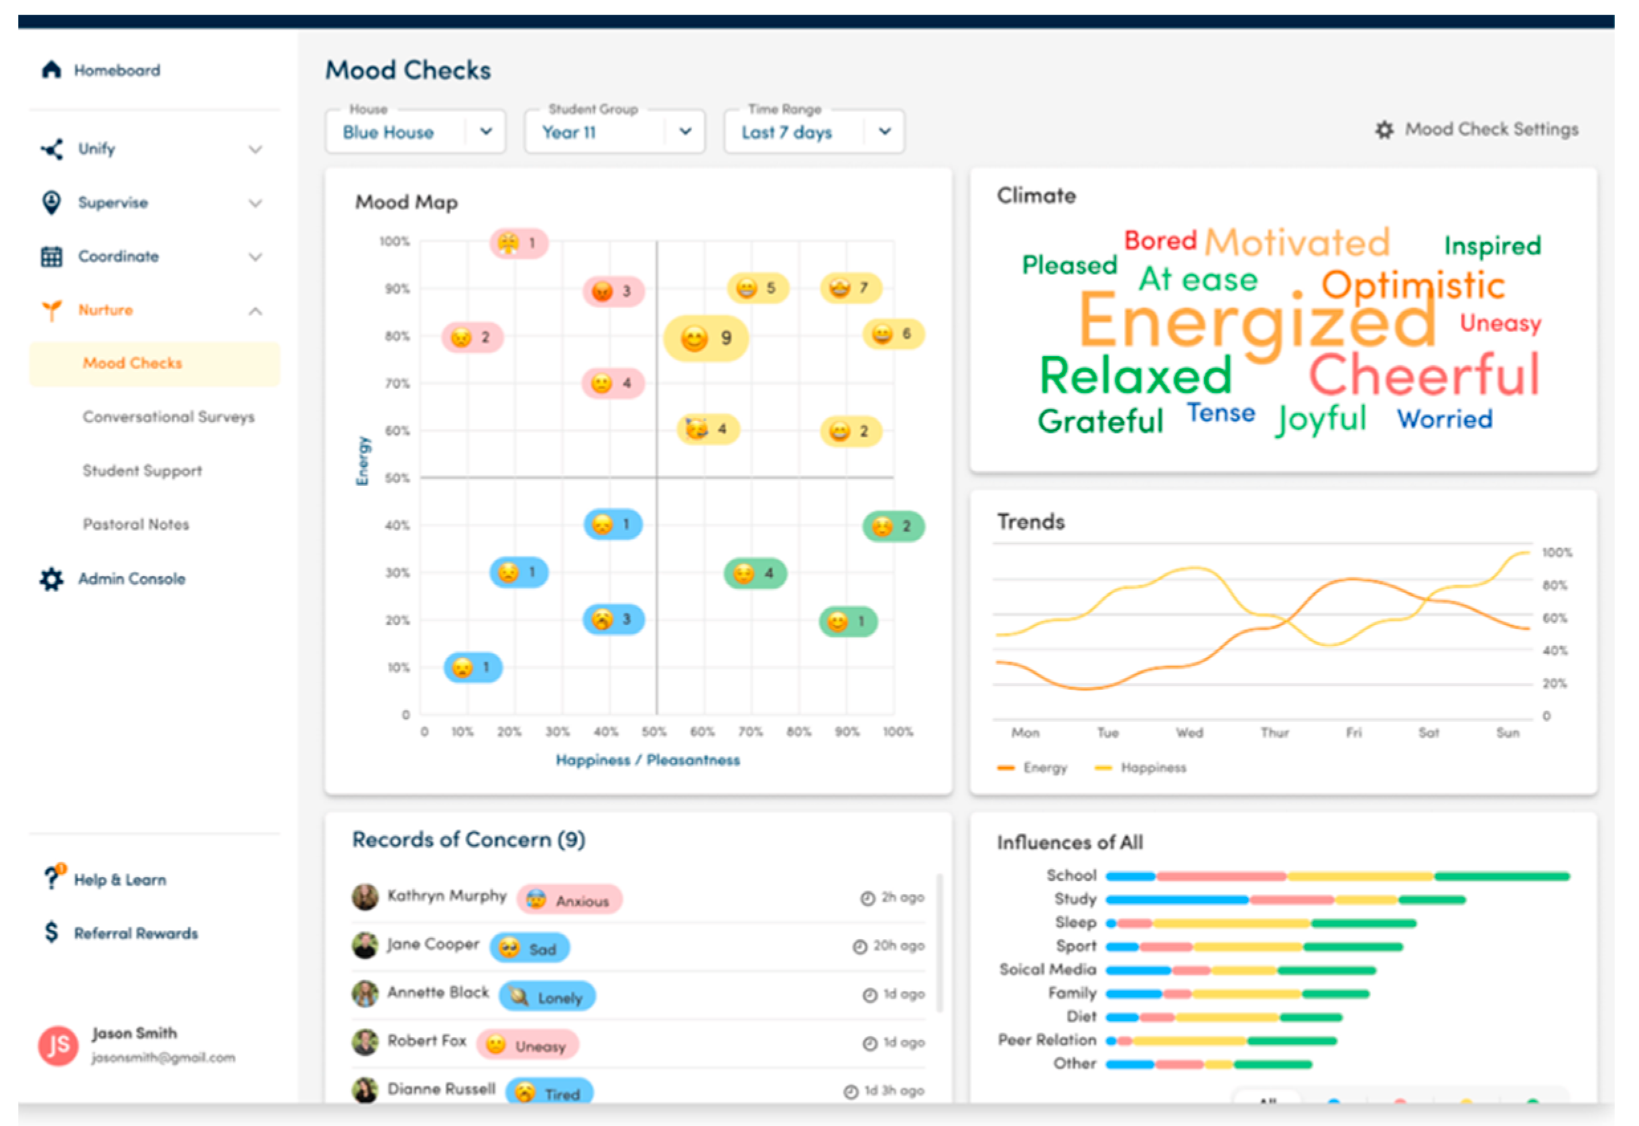The height and width of the screenshot is (1126, 1639).
Task: Collapse the Nurture menu chevron
Action: click(x=255, y=311)
